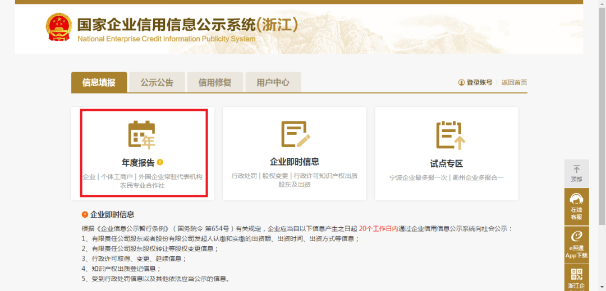Click 企业 under 年度报告
606x291 pixels.
89,177
